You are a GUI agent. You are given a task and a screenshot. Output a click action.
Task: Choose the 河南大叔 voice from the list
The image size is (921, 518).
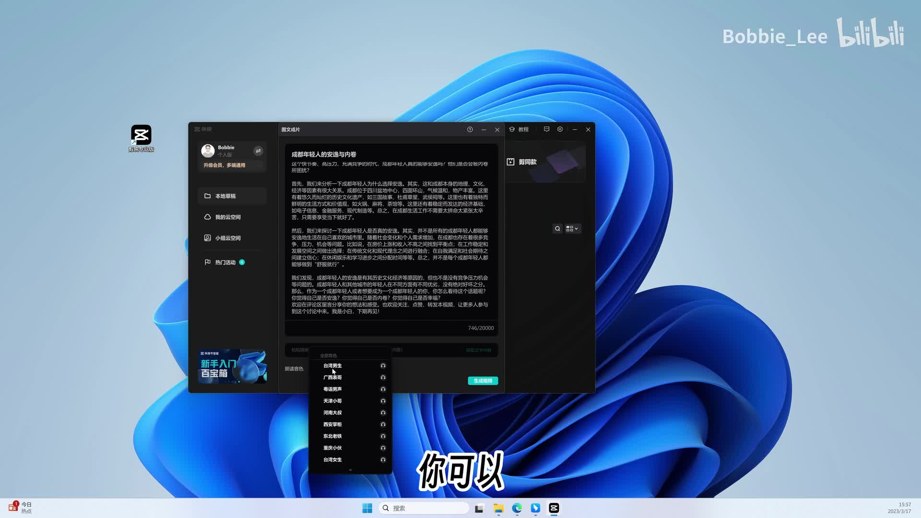pos(332,413)
